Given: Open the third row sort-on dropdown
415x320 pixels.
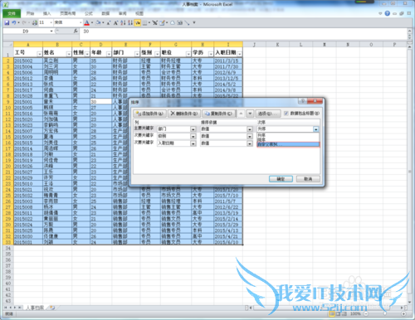Looking at the screenshot, I should 250,143.
